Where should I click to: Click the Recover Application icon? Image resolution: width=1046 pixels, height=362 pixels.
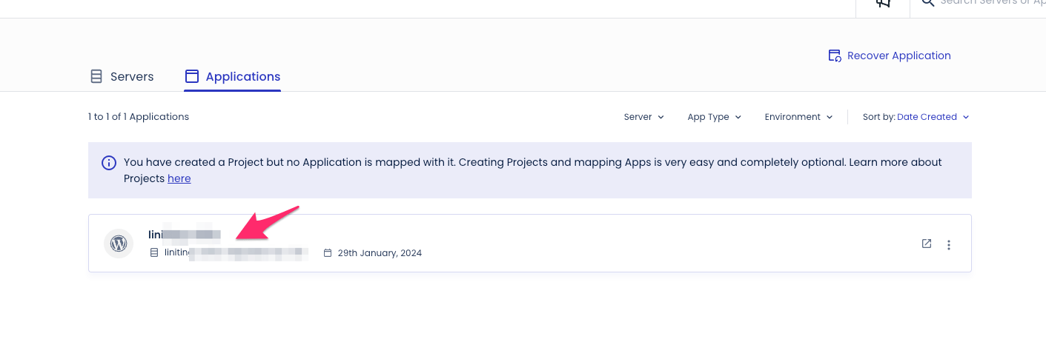click(x=835, y=56)
